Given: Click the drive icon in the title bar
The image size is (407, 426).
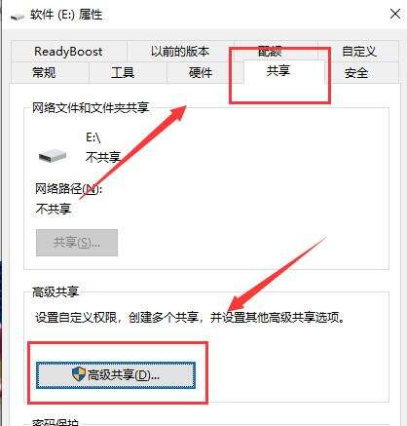Looking at the screenshot, I should [18, 16].
